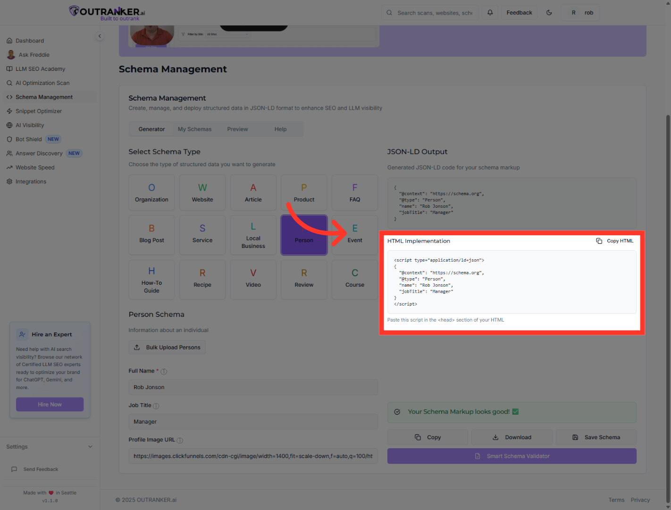
Task: Choose the Article schema type
Action: tap(253, 193)
